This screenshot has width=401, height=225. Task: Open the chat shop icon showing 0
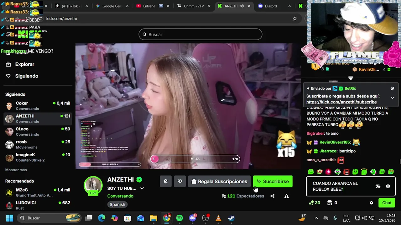point(332,203)
